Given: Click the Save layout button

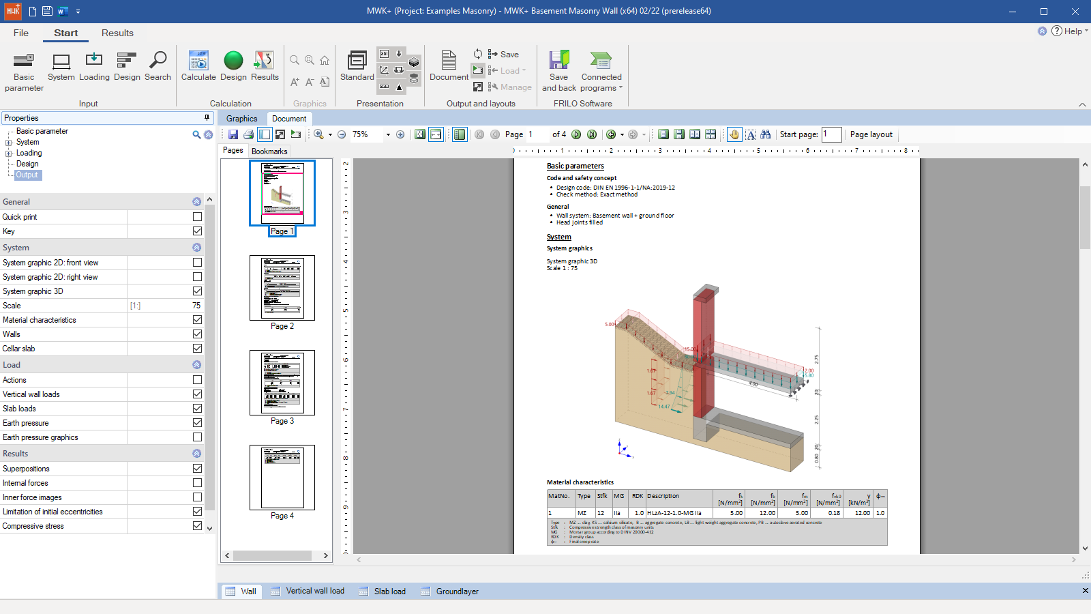Looking at the screenshot, I should pyautogui.click(x=503, y=55).
